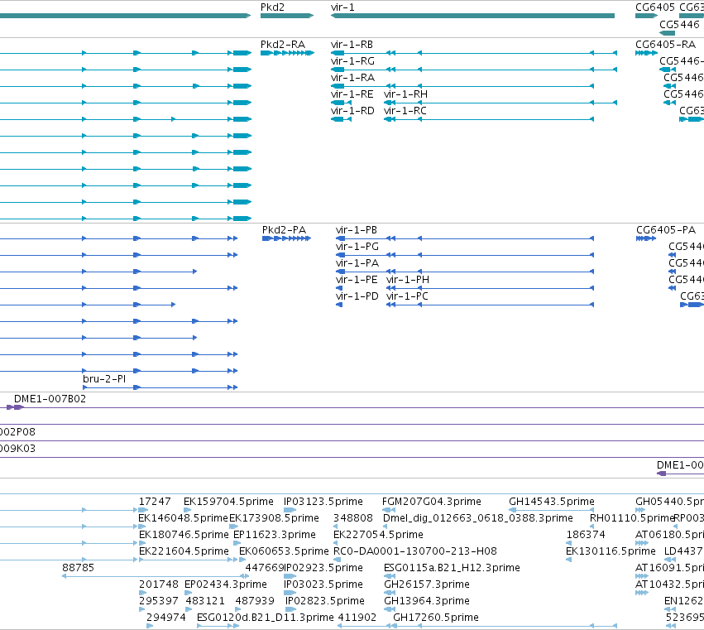
Task: Select EST EK227054.5prime label
Action: pos(378,535)
